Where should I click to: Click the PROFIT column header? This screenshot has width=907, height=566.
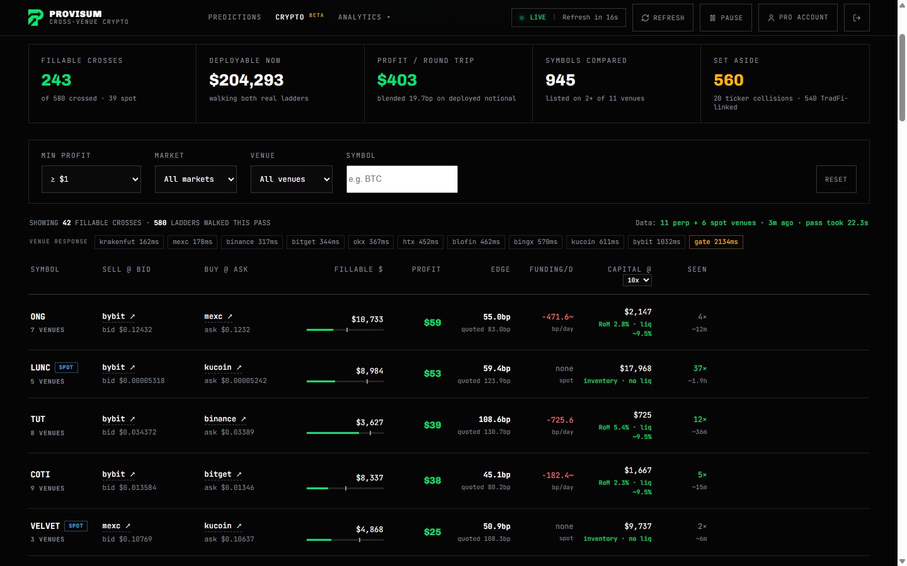pyautogui.click(x=426, y=270)
